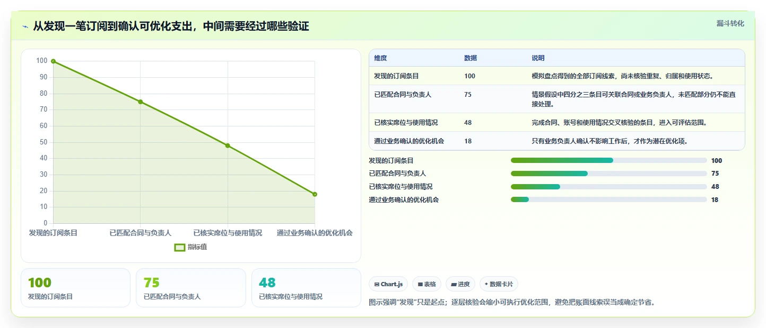Image resolution: width=766 pixels, height=328 pixels.
Task: Click the 漏斗转化 label in header
Action: [730, 24]
